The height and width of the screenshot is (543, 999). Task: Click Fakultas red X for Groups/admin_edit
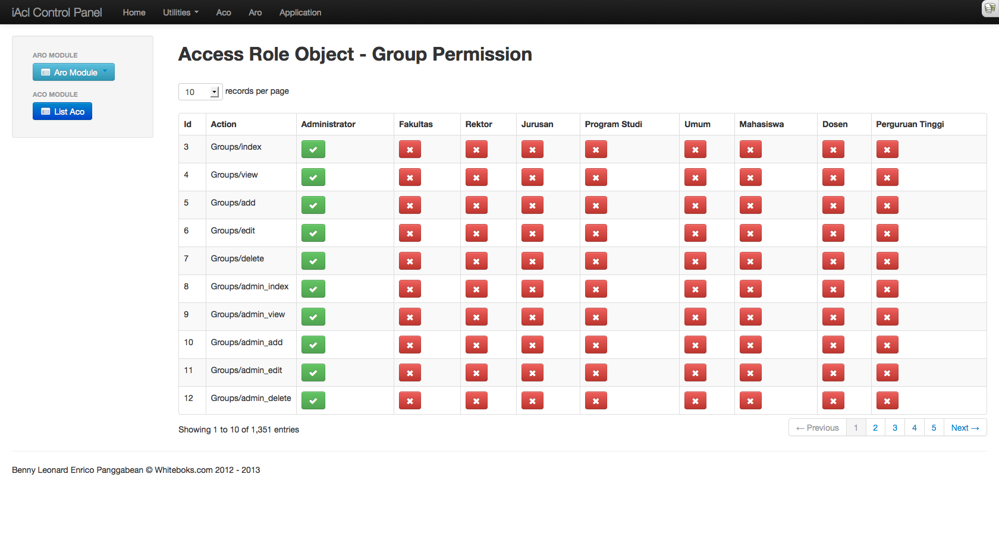tap(410, 372)
